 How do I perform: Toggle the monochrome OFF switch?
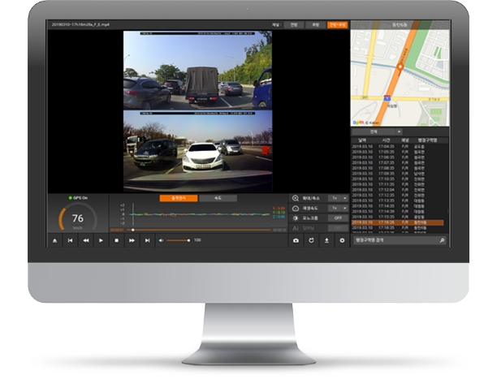(x=339, y=218)
